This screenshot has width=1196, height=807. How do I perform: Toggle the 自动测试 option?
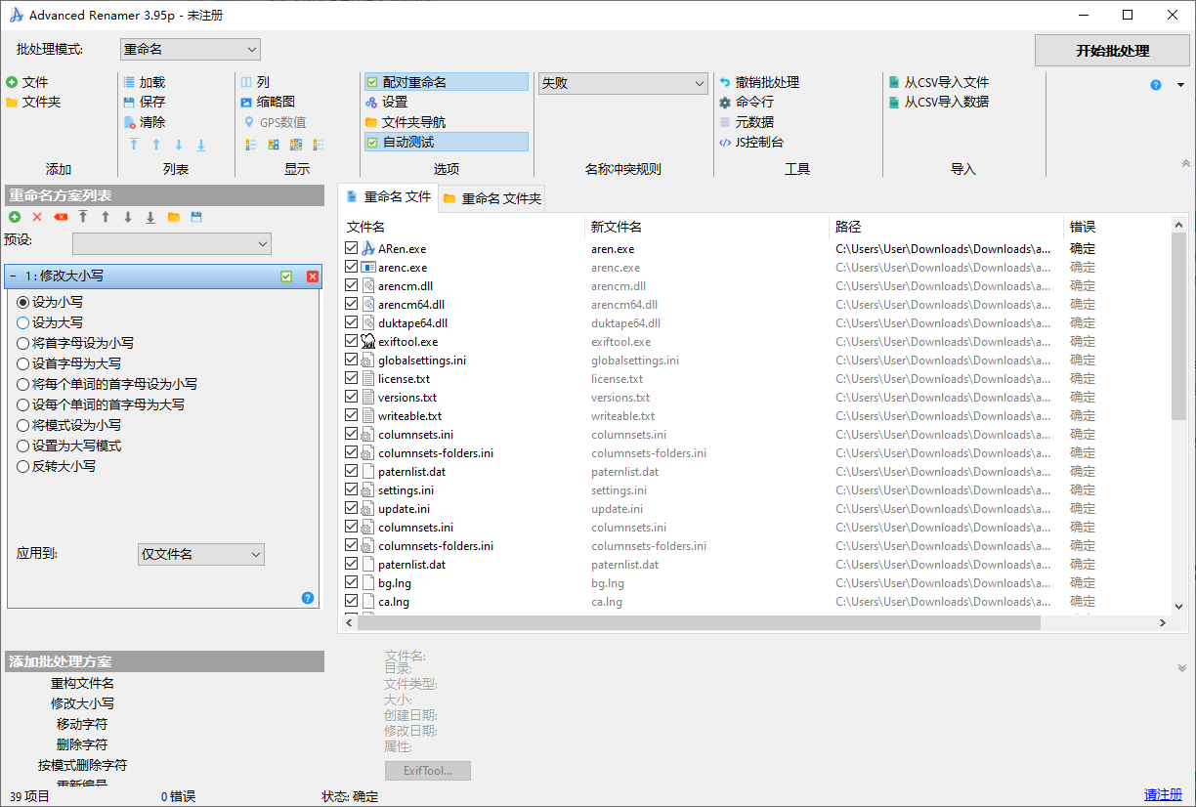(x=446, y=142)
